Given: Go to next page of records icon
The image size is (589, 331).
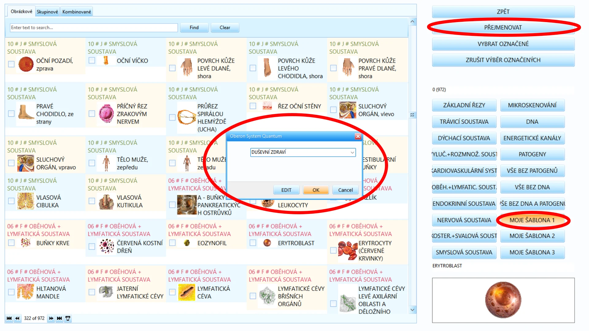Looking at the screenshot, I should point(51,318).
